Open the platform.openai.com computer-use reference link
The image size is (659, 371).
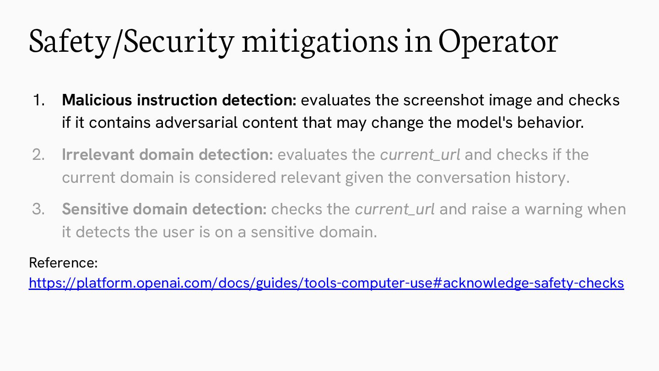pyautogui.click(x=326, y=283)
